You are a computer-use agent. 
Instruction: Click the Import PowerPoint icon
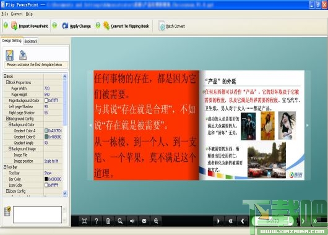click(x=14, y=26)
